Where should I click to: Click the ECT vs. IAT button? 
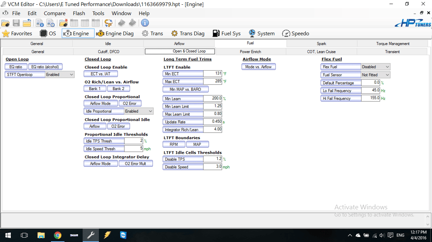100,74
